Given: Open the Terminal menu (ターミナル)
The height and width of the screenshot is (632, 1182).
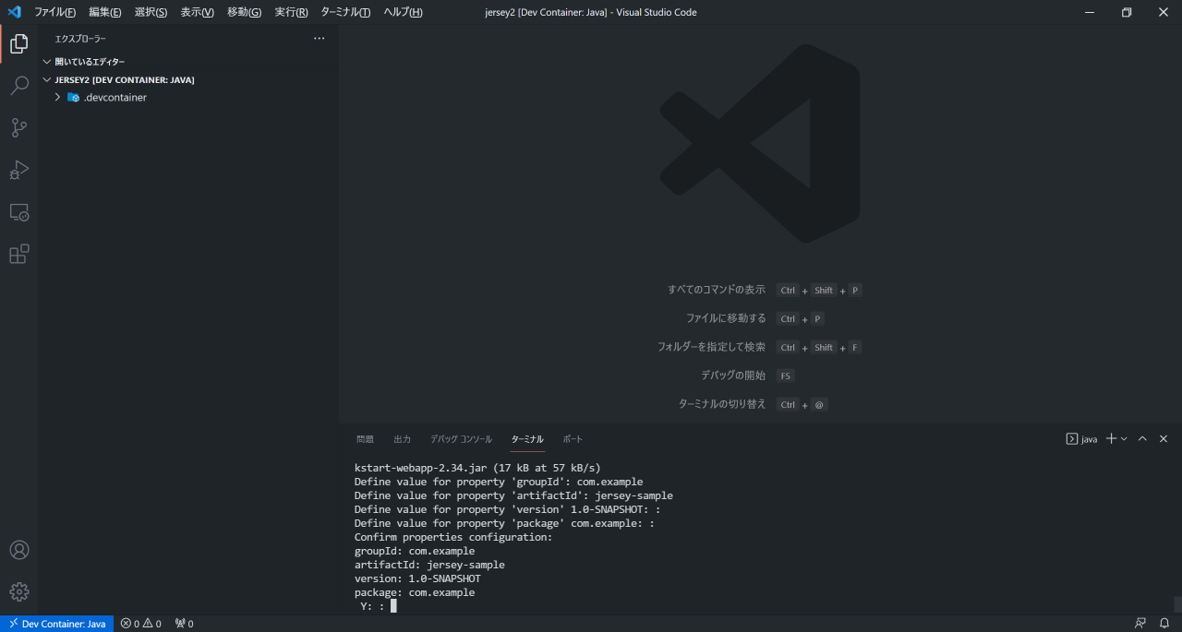Looking at the screenshot, I should (x=345, y=12).
